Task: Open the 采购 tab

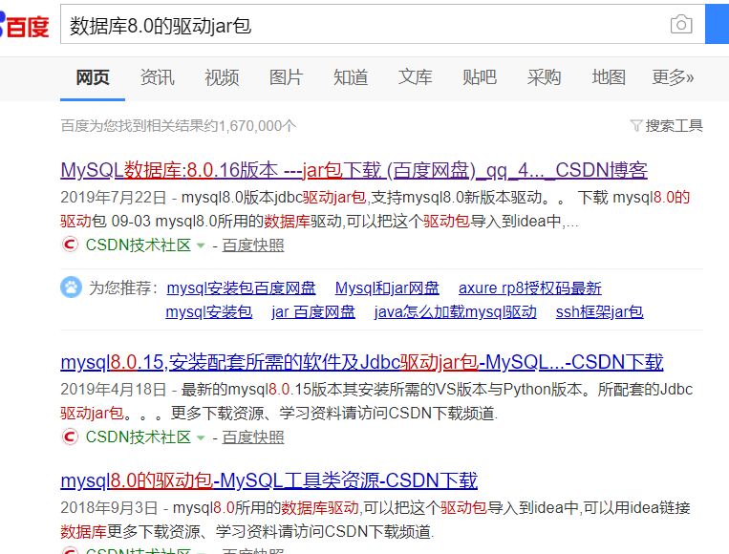Action: coord(544,77)
